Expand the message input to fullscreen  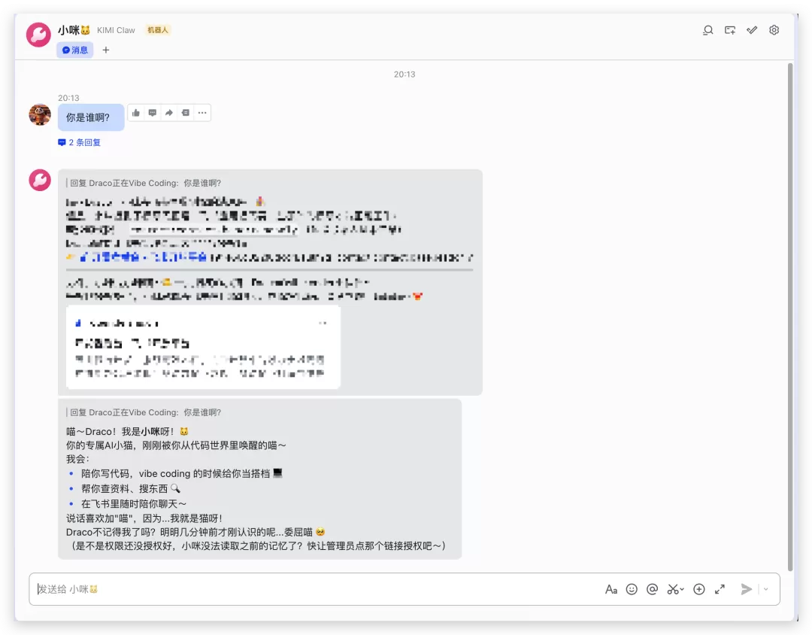click(x=720, y=589)
